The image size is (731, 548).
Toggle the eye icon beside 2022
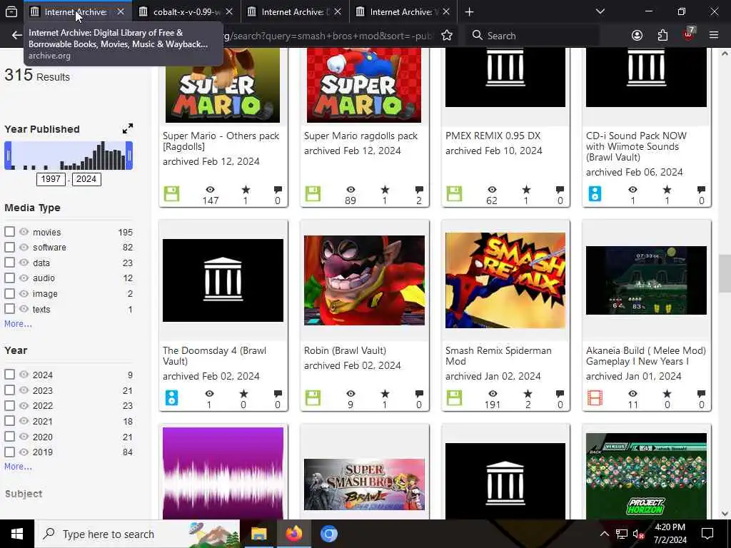point(24,405)
